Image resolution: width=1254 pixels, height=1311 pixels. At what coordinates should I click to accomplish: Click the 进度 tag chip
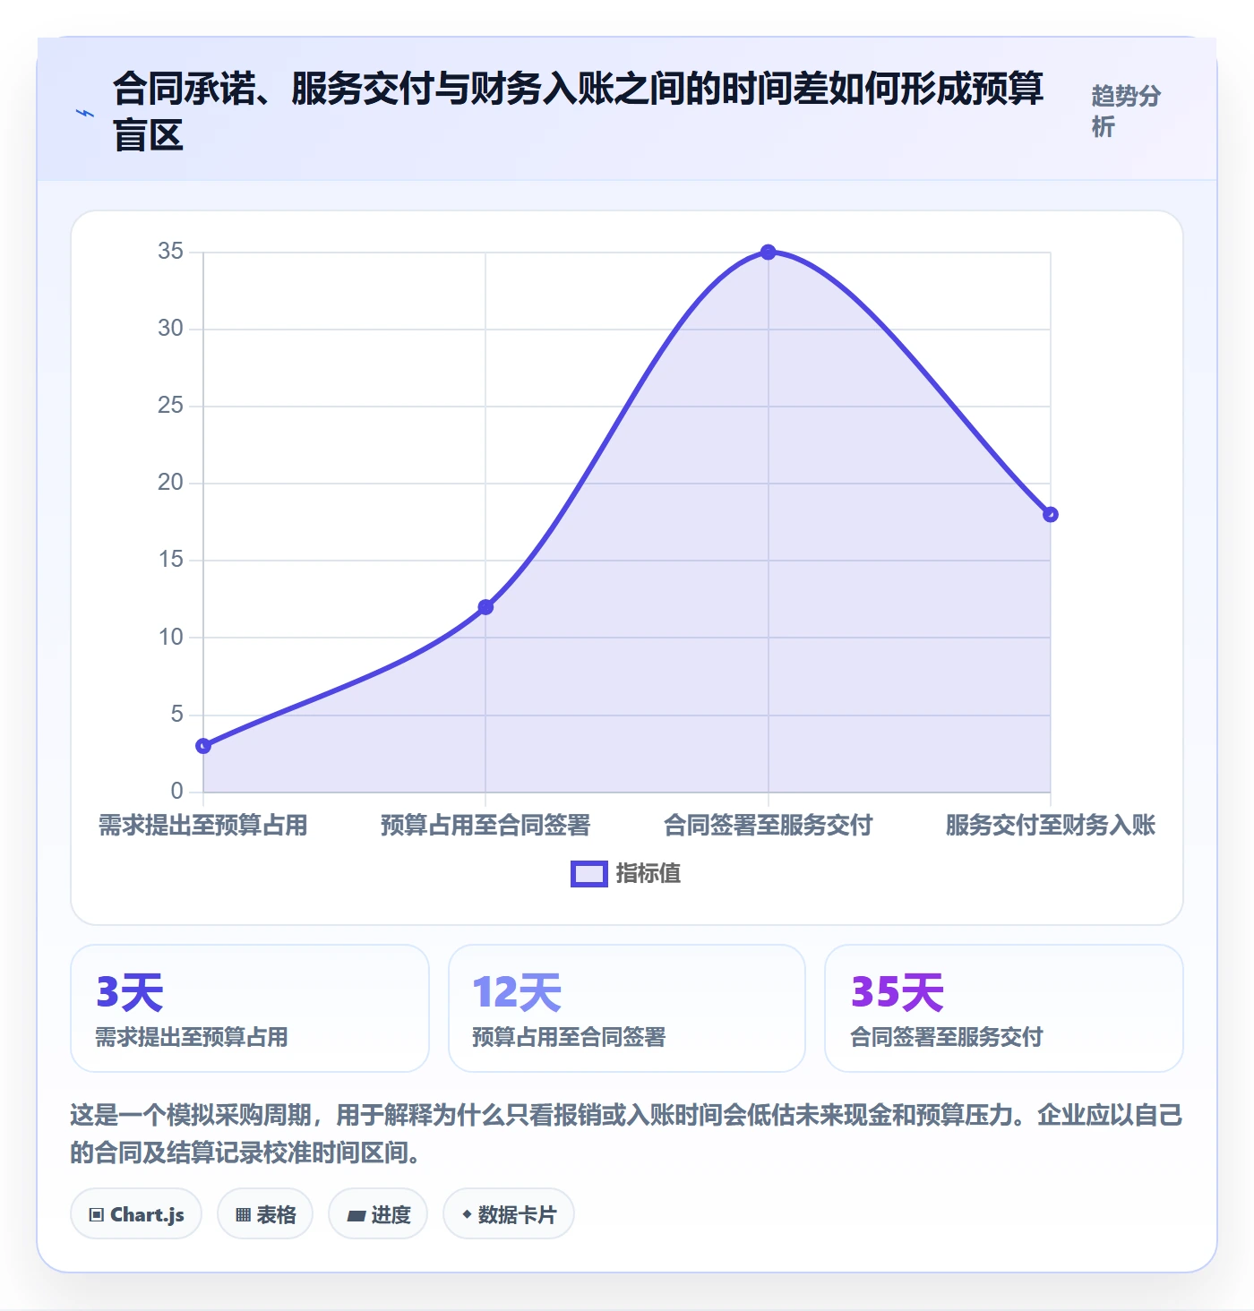pos(378,1214)
